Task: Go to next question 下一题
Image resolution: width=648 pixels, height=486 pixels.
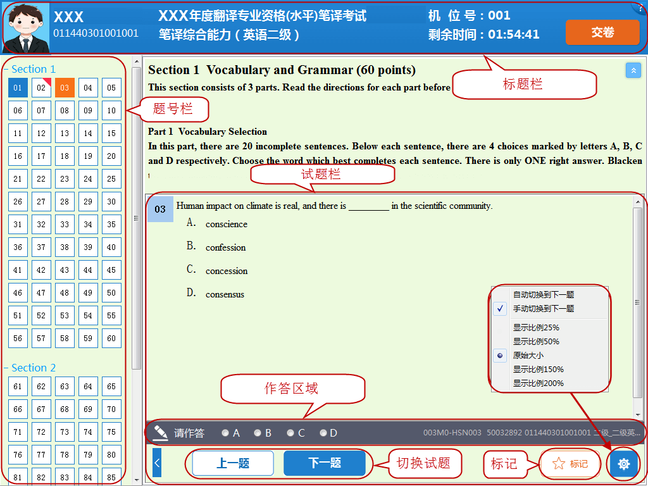Action: coord(325,463)
